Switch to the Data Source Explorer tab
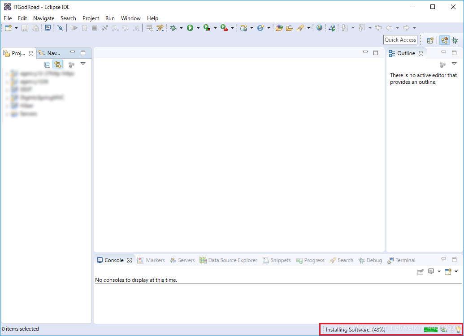This screenshot has width=464, height=336. point(229,260)
